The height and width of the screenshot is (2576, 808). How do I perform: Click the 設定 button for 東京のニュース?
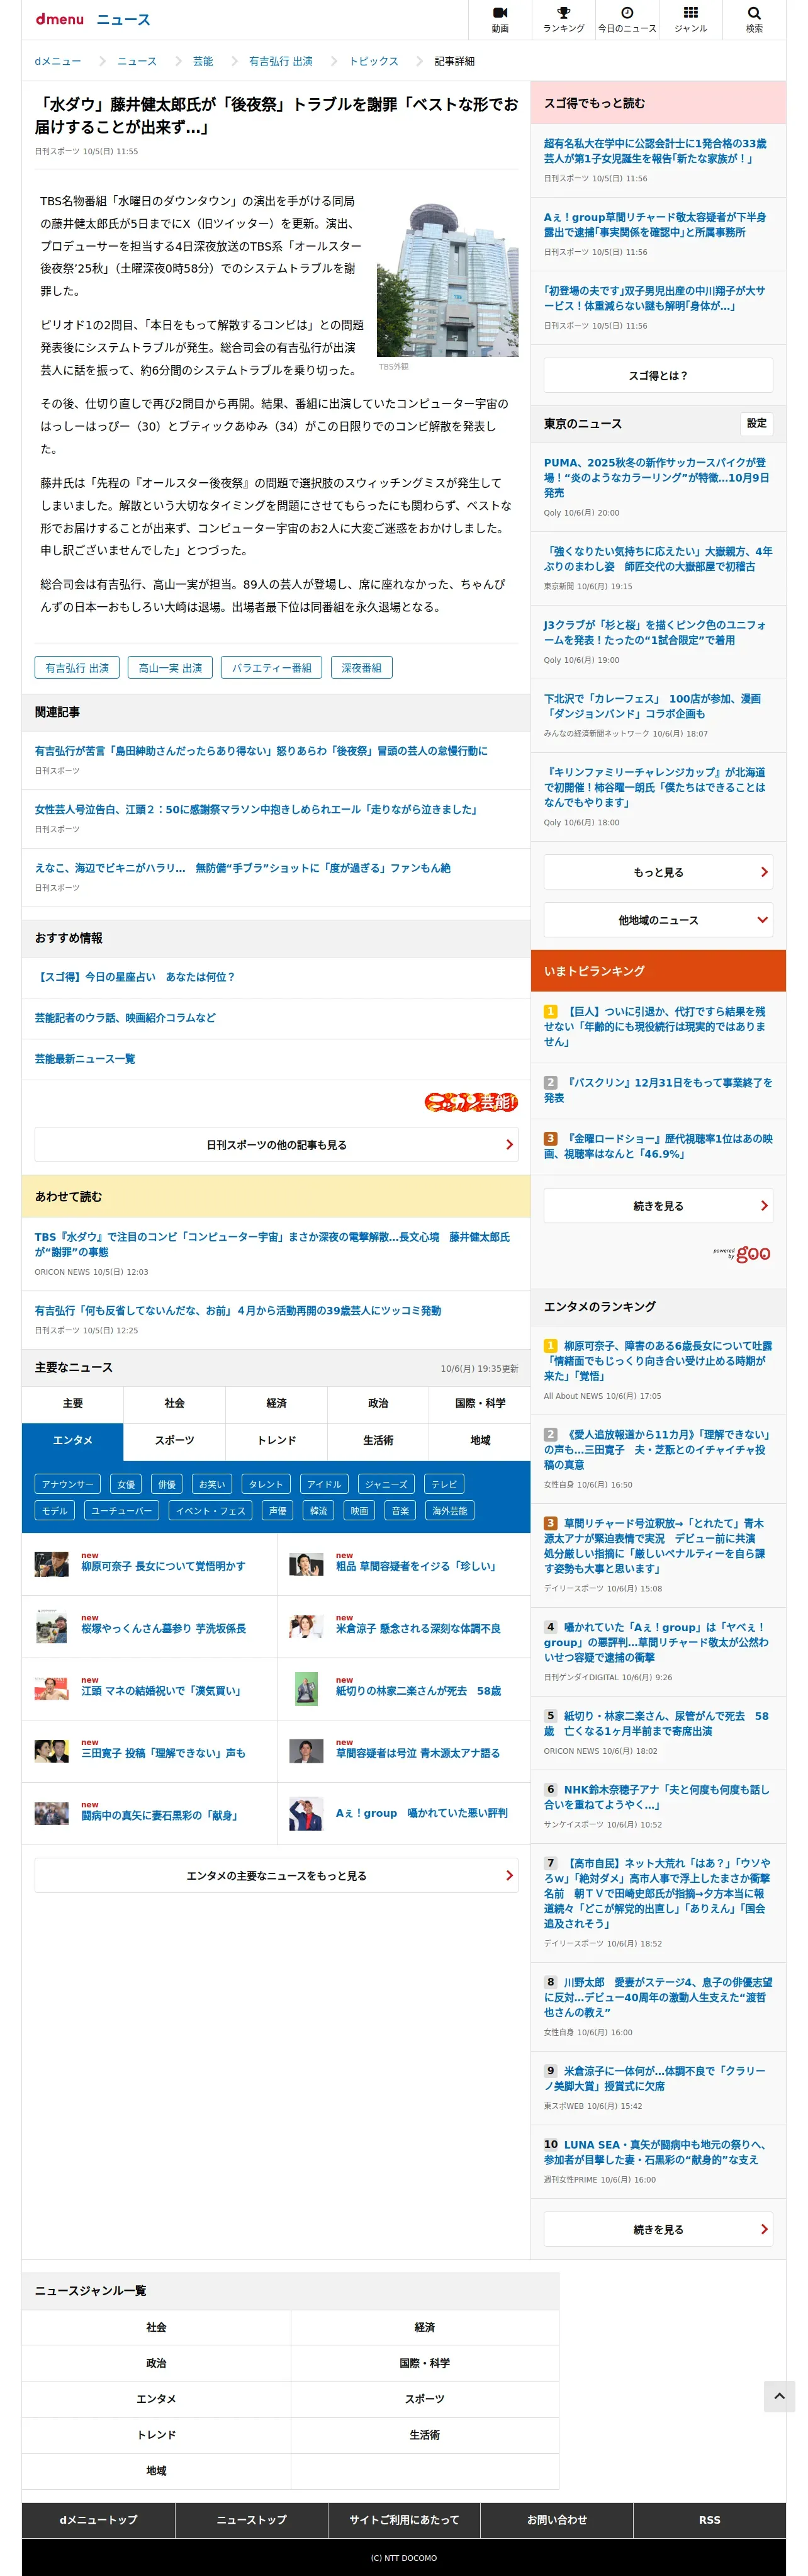[x=757, y=423]
